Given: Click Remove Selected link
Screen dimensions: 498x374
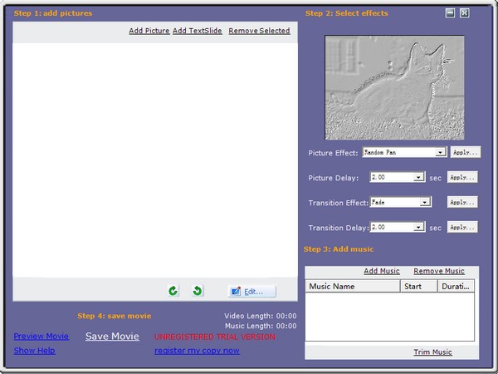Looking at the screenshot, I should coord(259,31).
